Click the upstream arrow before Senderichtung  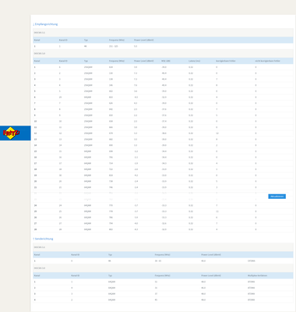click(x=33, y=239)
